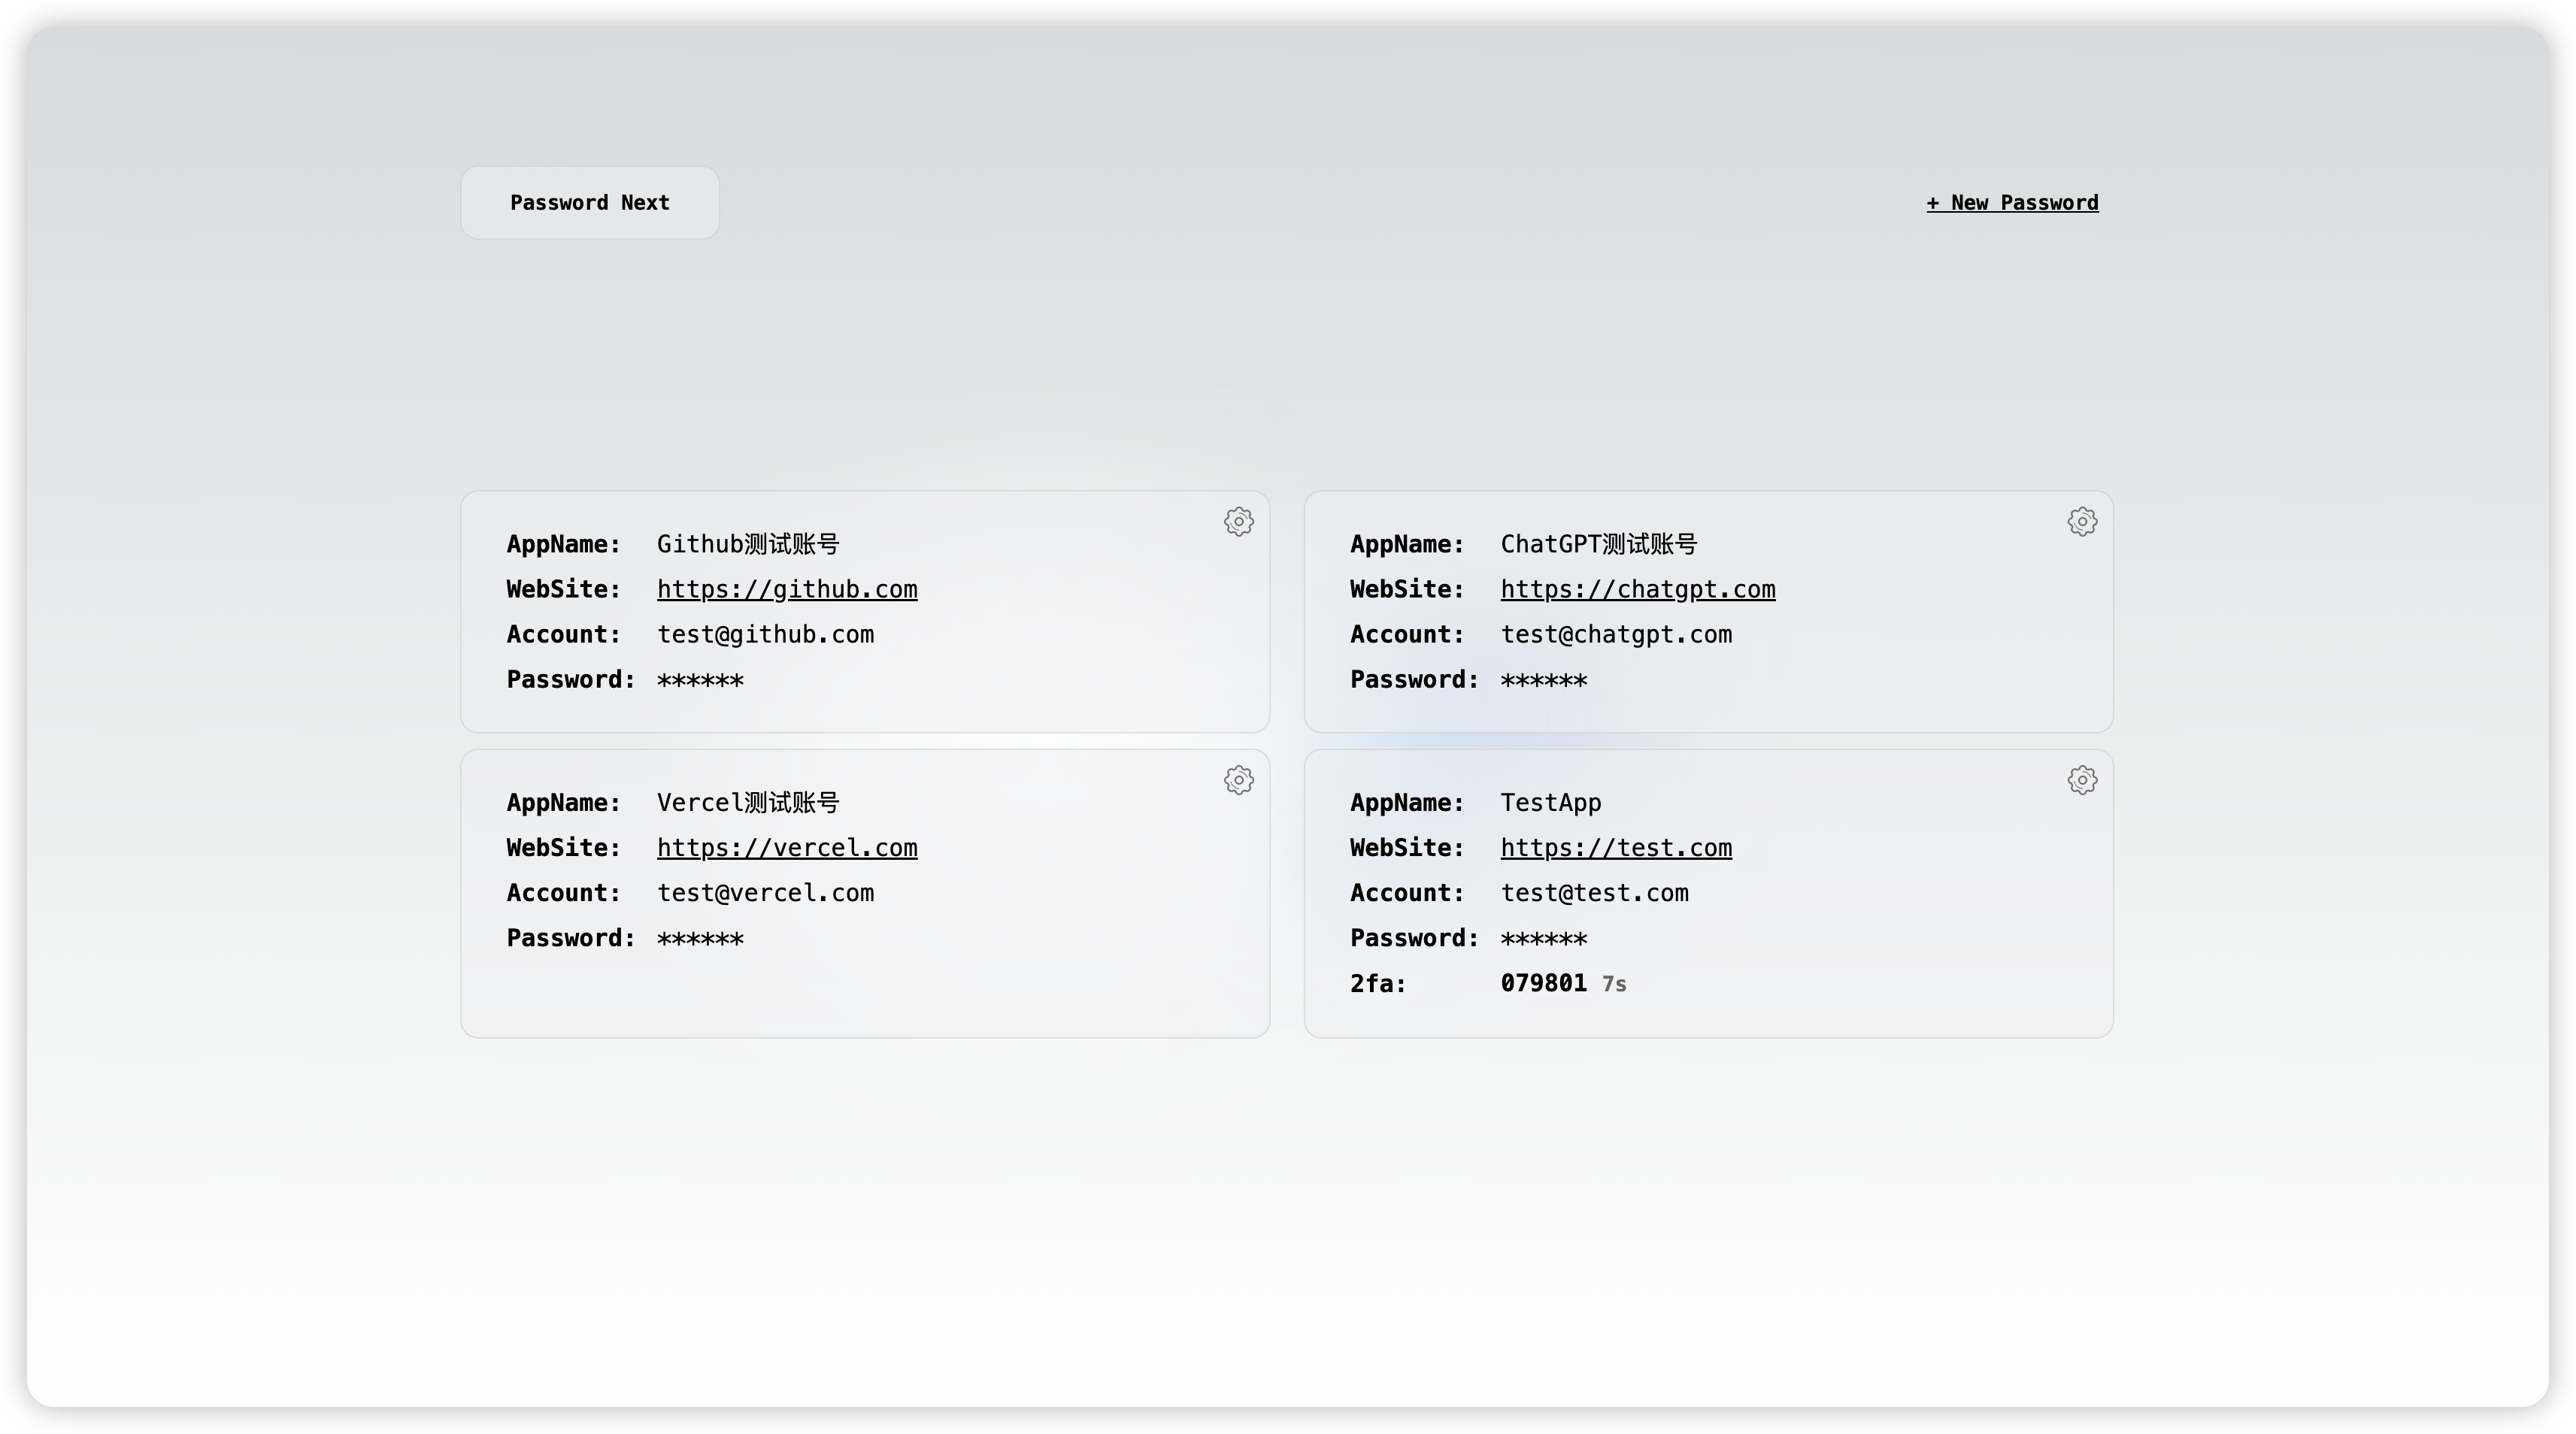Open the https://test.com link

click(x=1616, y=849)
